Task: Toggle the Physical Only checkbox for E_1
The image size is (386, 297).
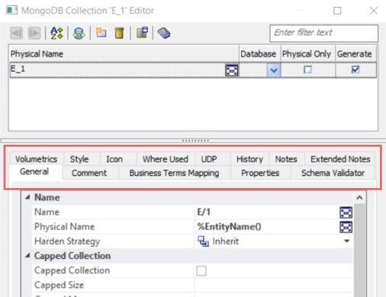Action: click(307, 69)
